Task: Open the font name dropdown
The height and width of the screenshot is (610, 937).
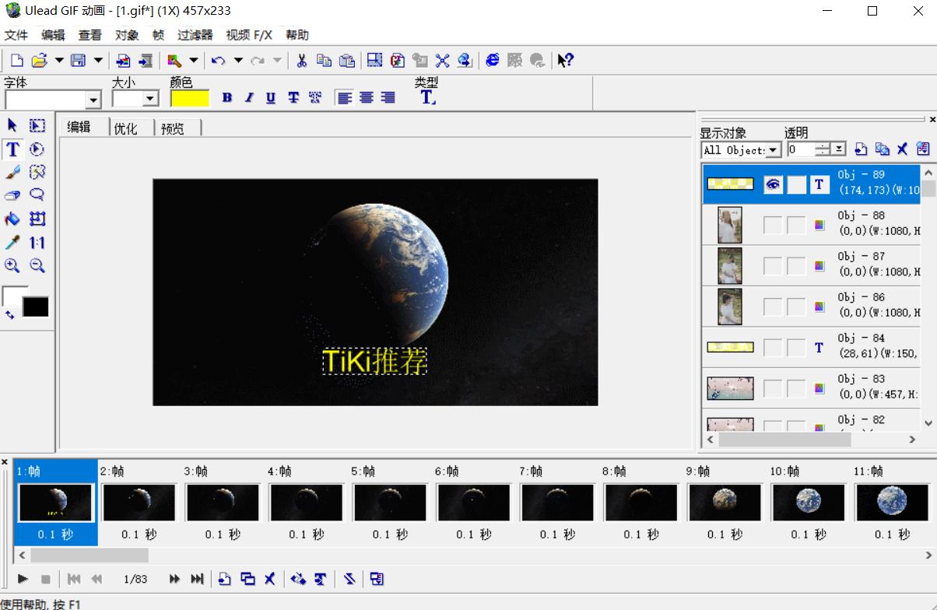Action: [93, 100]
